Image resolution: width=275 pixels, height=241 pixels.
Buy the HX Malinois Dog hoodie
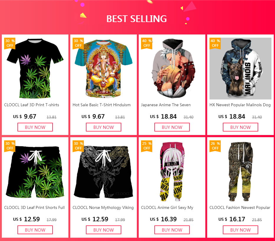pyautogui.click(x=240, y=127)
